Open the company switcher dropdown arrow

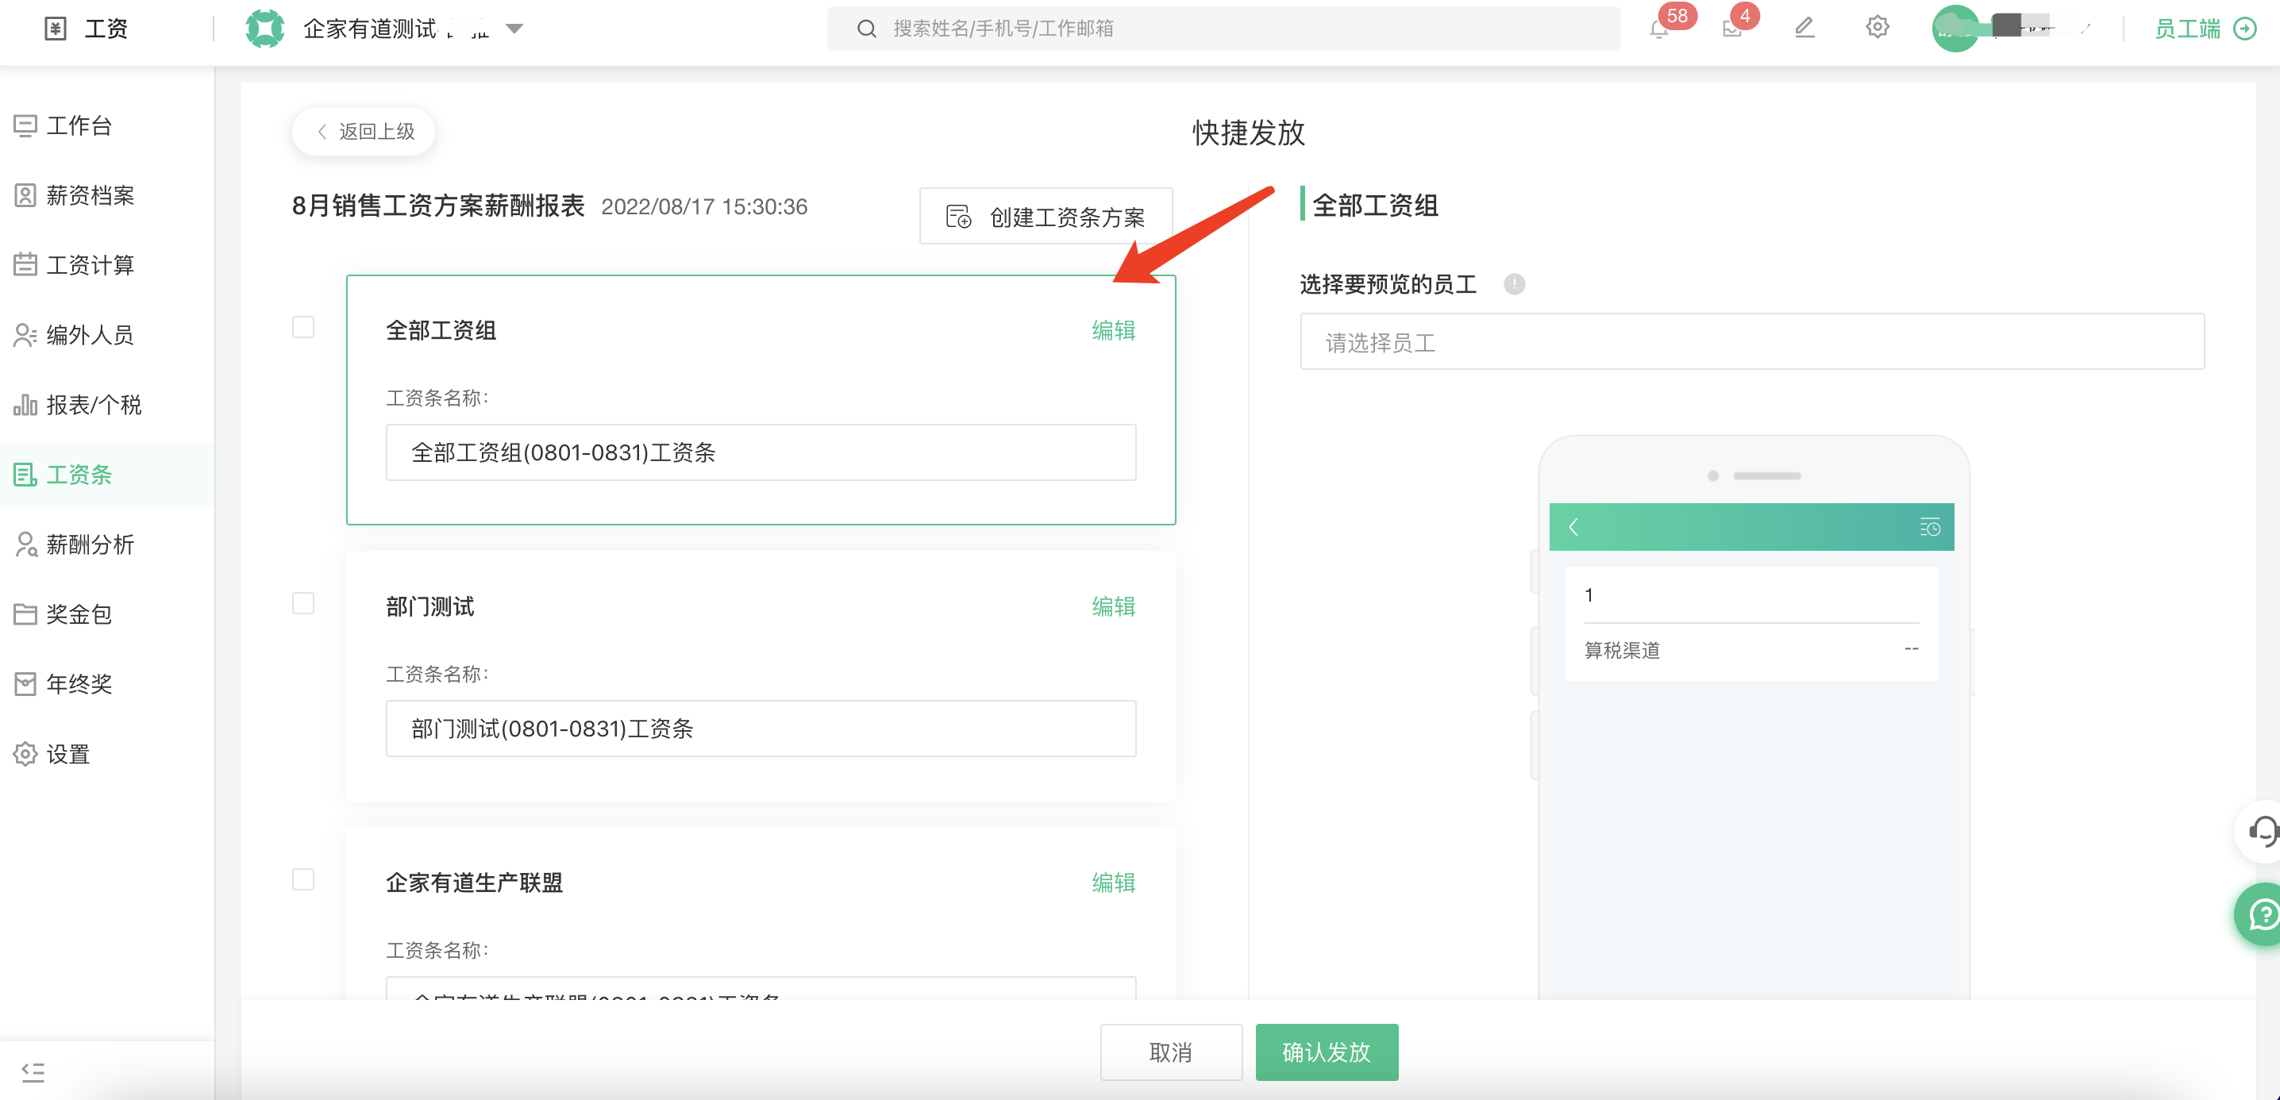pyautogui.click(x=514, y=29)
